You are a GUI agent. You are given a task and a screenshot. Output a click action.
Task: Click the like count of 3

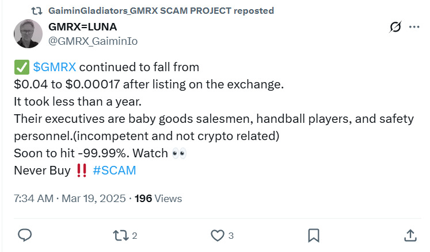(231, 235)
